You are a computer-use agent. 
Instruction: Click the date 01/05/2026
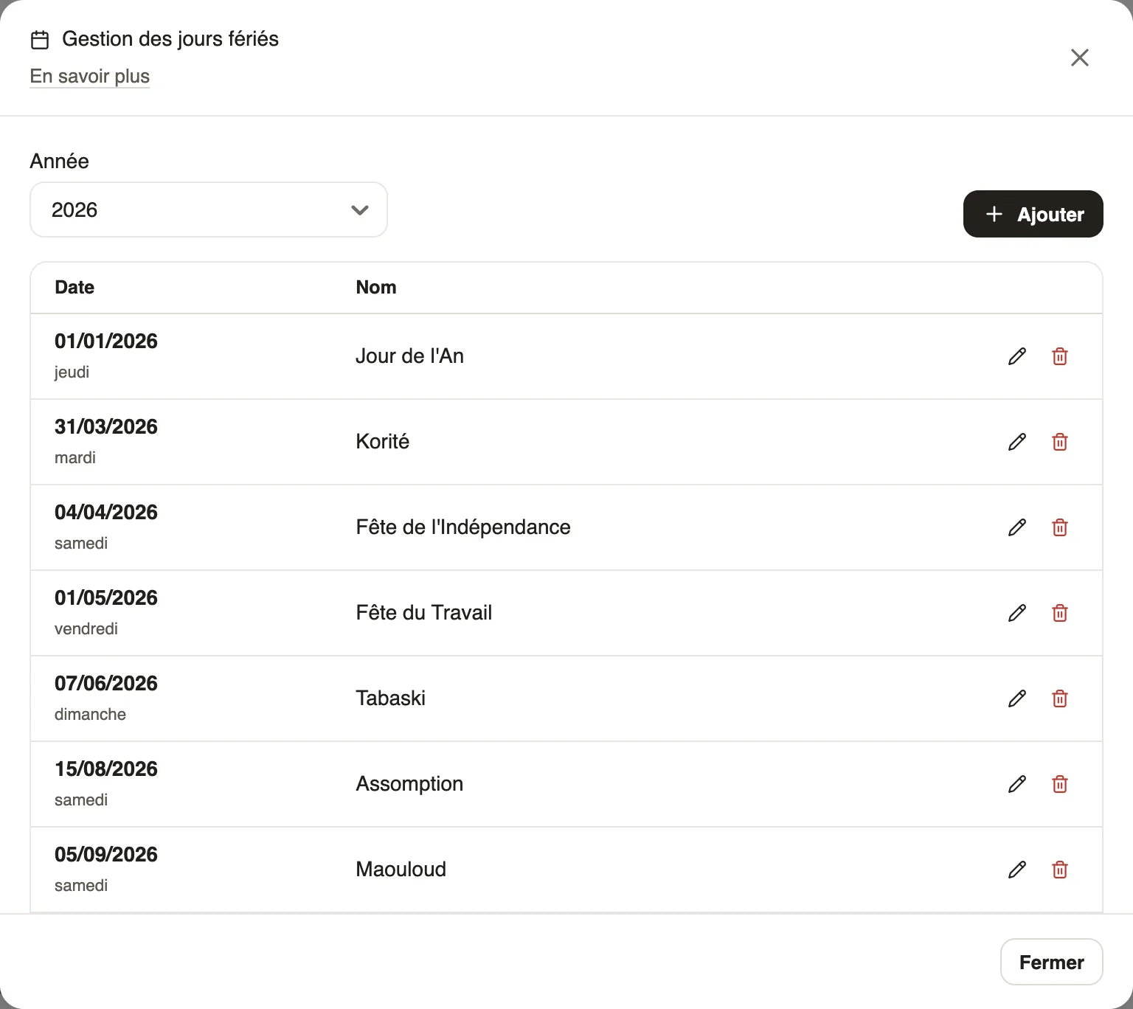coord(106,597)
